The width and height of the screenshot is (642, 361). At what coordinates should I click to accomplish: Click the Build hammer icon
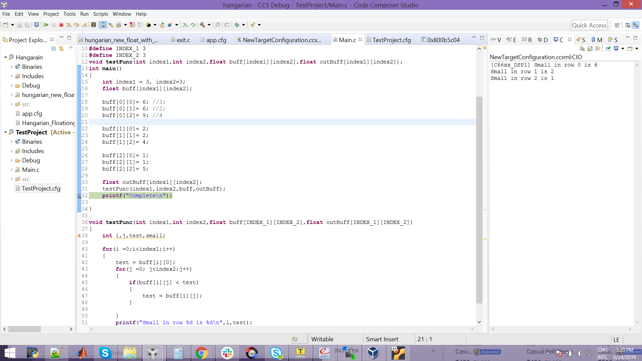click(x=202, y=25)
